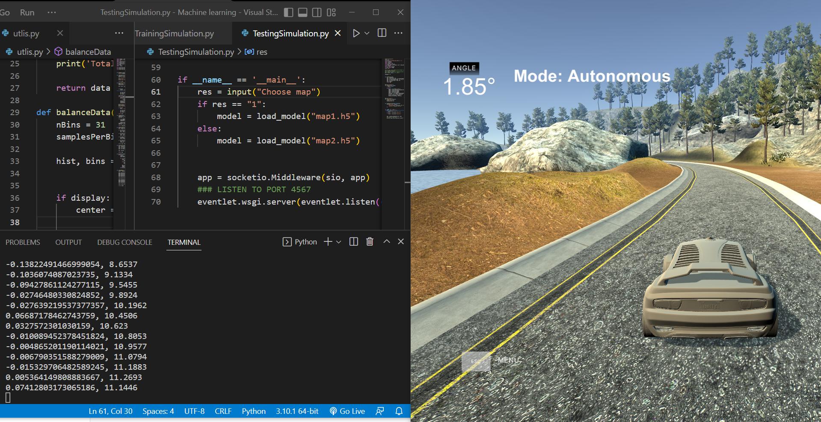Open notifications via the bell icon

tap(398, 411)
